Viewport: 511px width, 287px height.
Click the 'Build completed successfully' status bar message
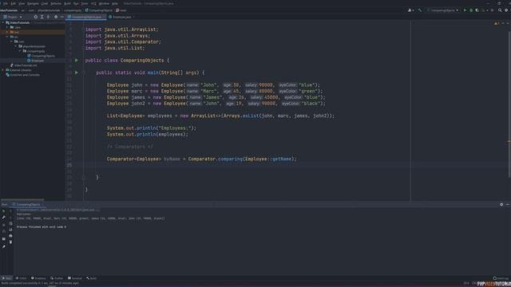pyautogui.click(x=40, y=284)
